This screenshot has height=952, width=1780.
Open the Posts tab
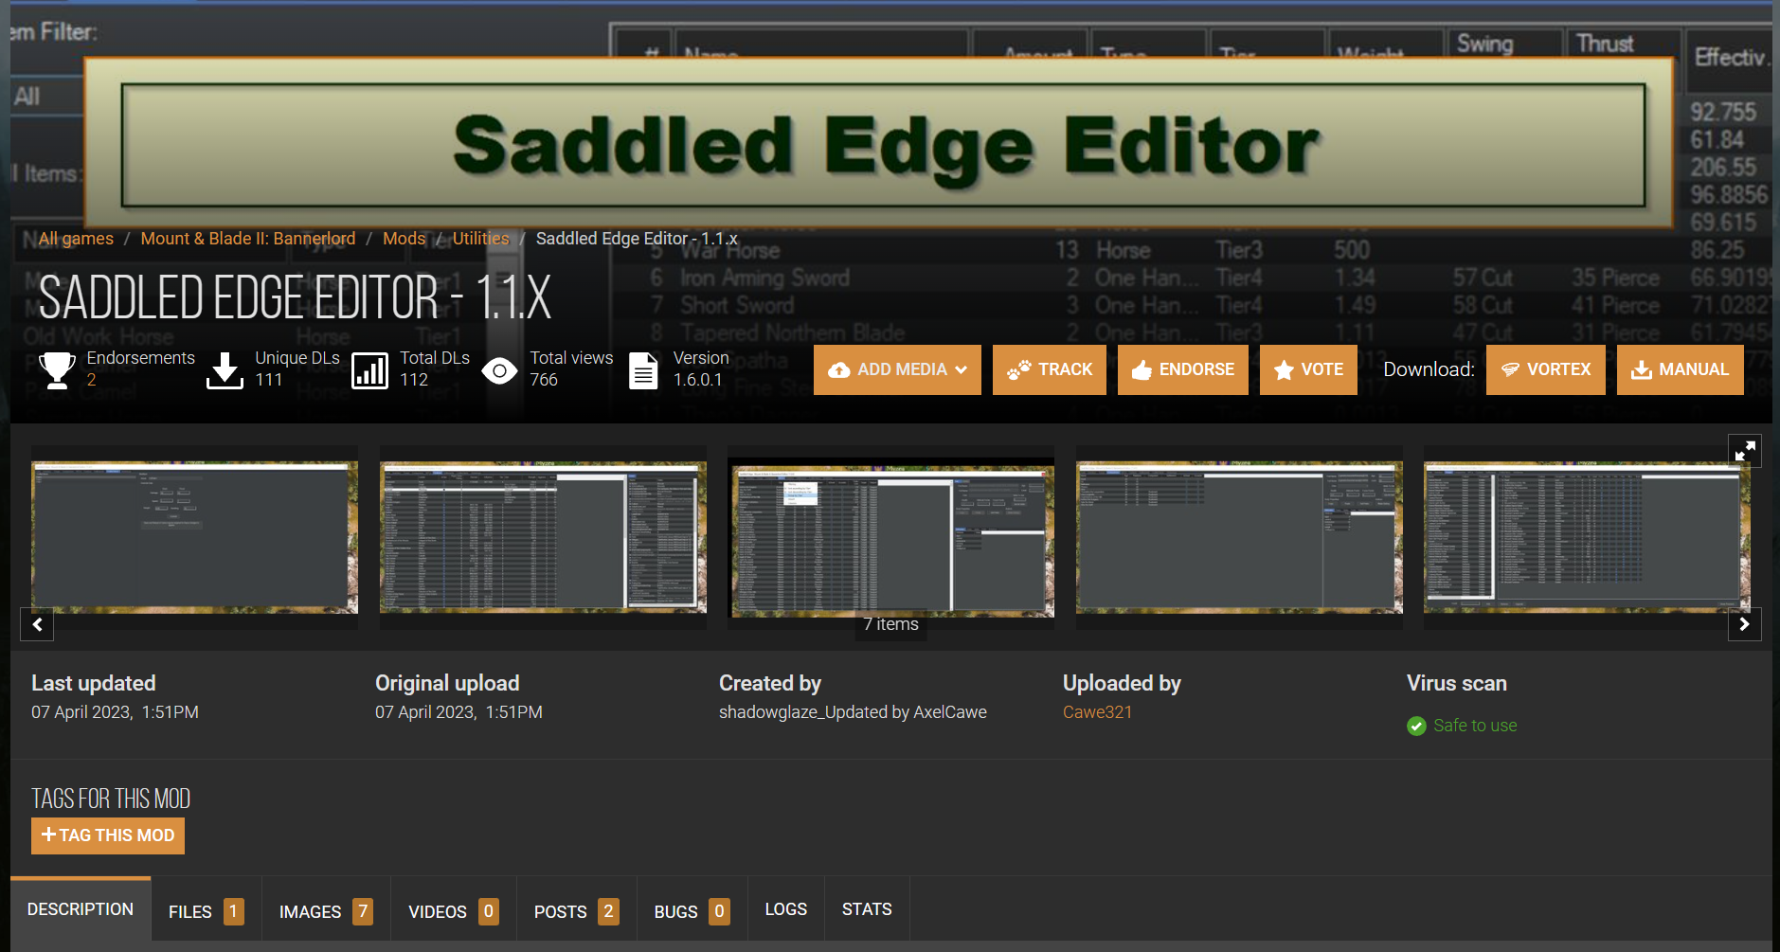coord(577,911)
